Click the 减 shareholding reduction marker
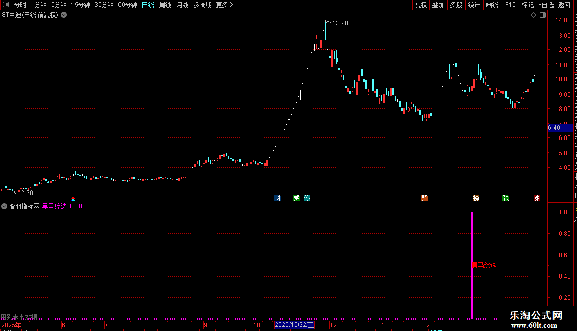Viewport: 577px width, 331px height. [x=296, y=198]
